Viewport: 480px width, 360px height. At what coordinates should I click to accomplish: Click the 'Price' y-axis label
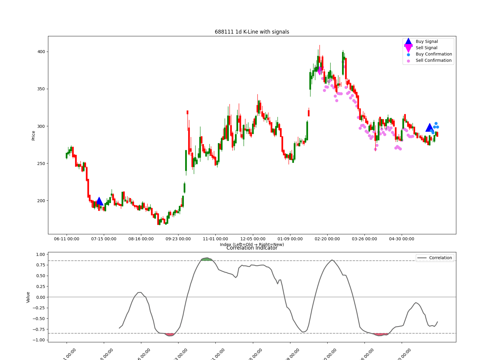click(33, 136)
